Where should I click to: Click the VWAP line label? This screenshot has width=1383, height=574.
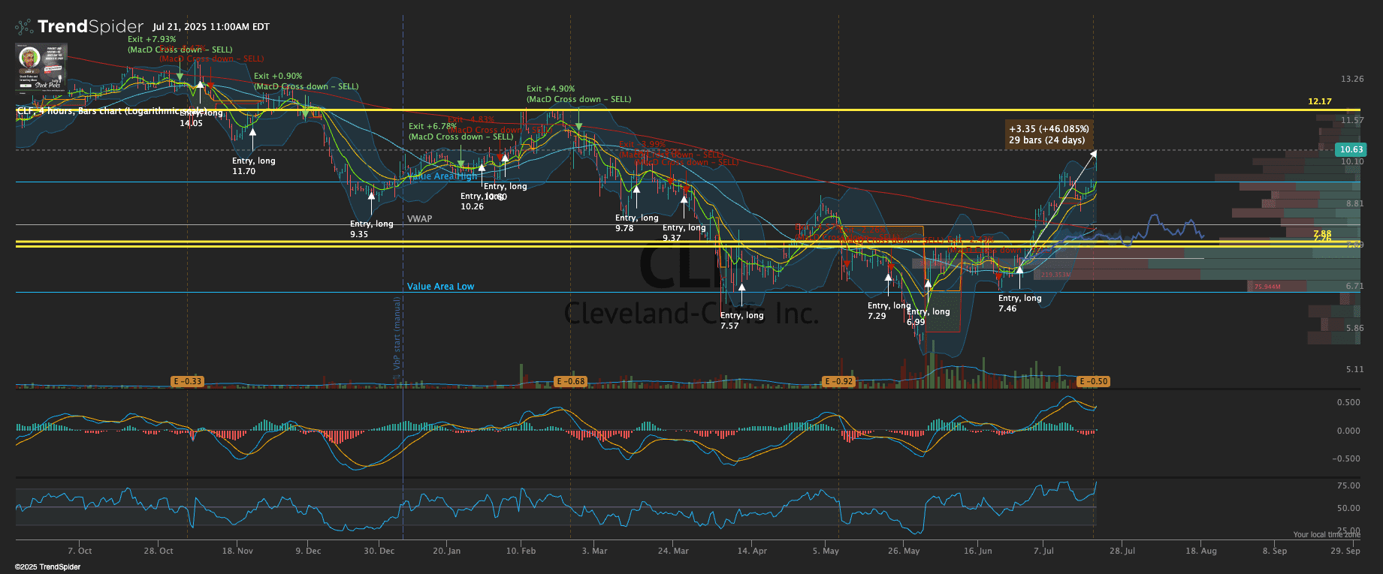click(x=420, y=219)
